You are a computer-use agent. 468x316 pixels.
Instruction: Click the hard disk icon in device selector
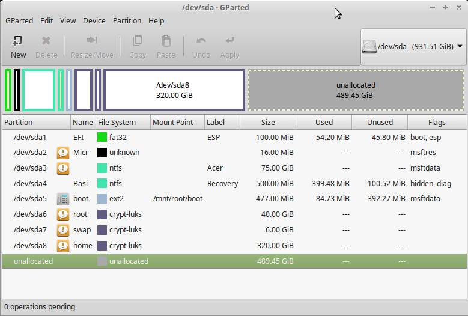click(x=369, y=47)
